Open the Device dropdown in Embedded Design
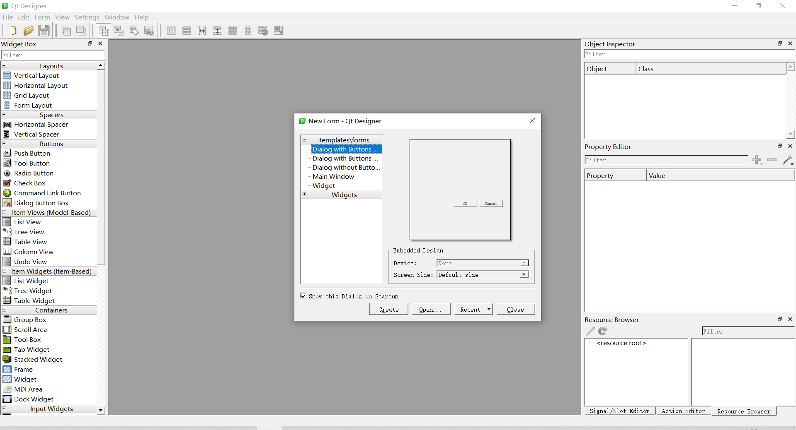Viewport: 796px width, 430px height. (483, 263)
